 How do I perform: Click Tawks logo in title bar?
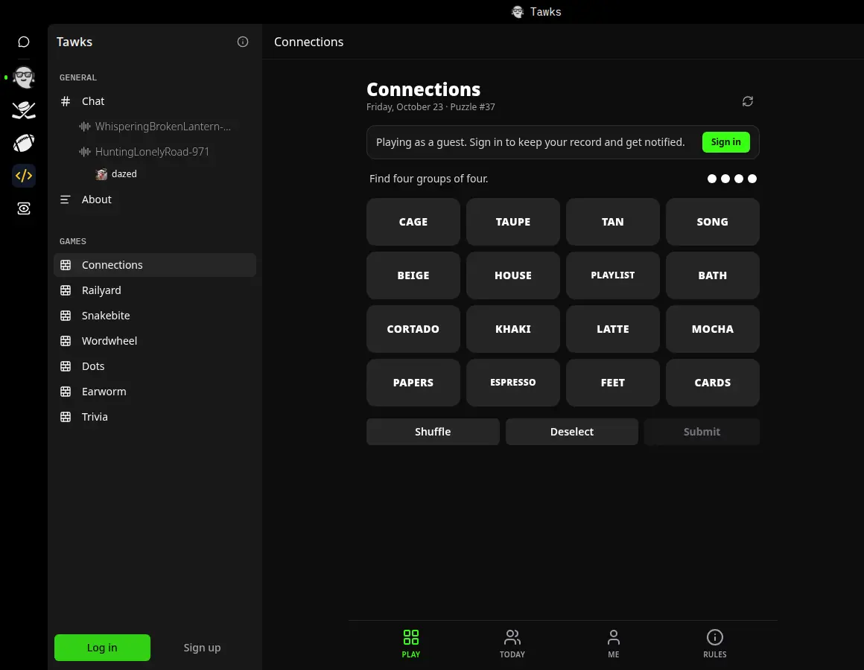pos(517,12)
